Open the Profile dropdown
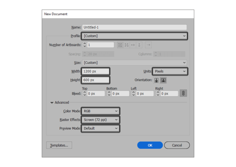The image size is (236, 167). click(x=134, y=36)
